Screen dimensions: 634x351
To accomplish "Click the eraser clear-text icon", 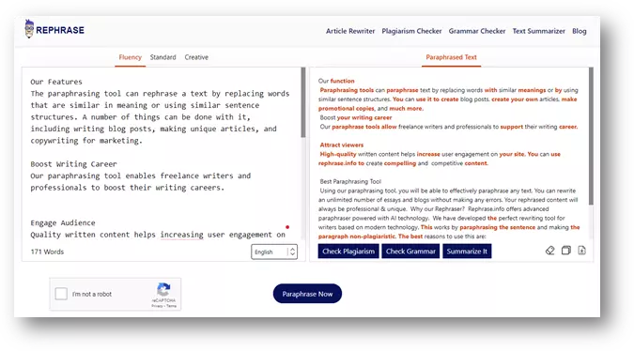I will coord(549,251).
